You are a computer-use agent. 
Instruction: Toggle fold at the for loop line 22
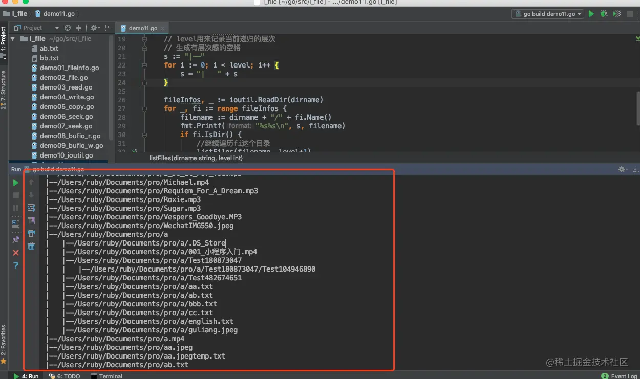145,65
